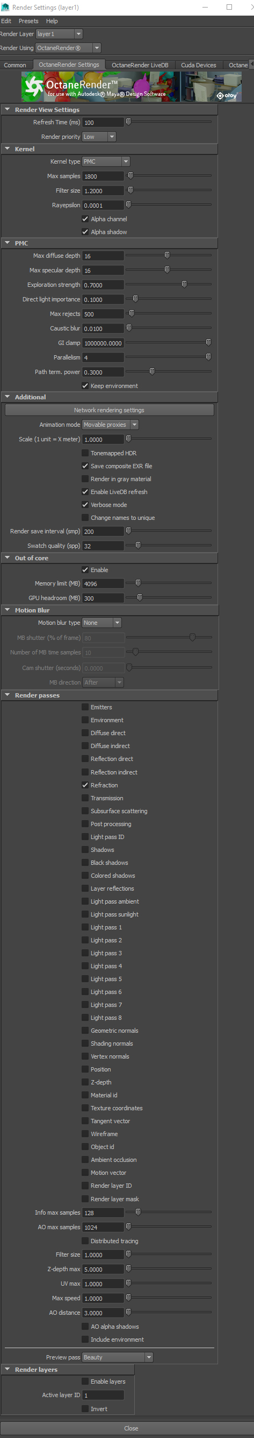
Task: Enable Render in gray material
Action: (85, 479)
